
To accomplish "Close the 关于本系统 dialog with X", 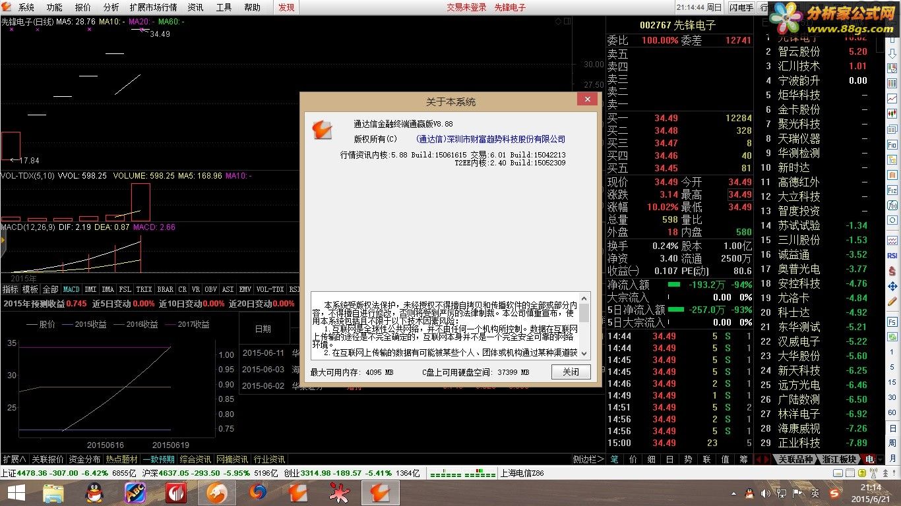I will (587, 99).
